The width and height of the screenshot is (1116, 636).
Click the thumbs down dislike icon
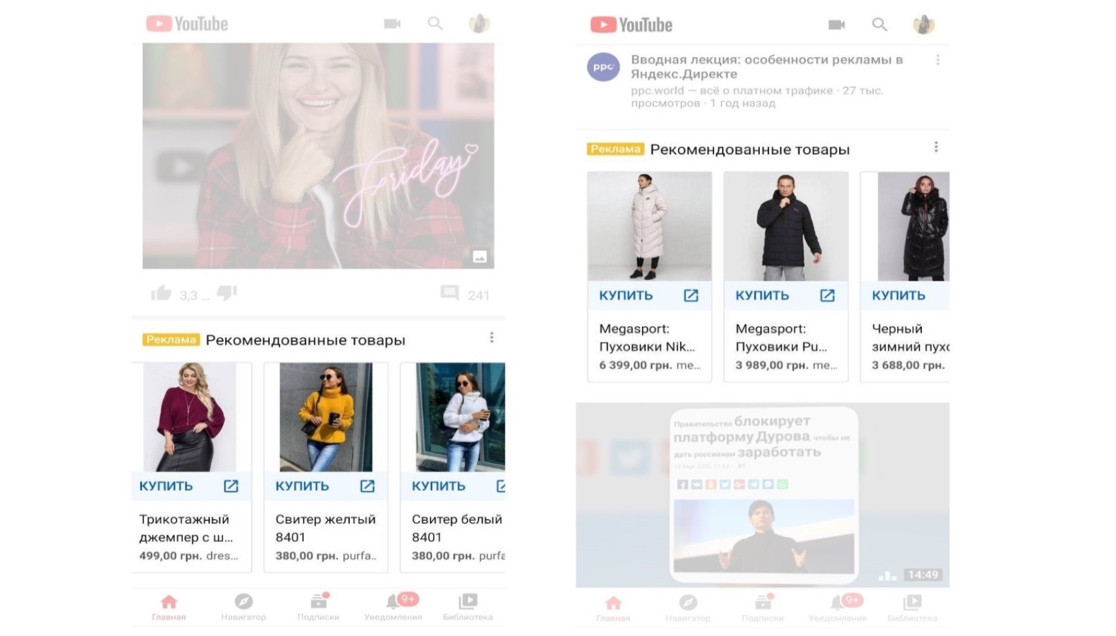coord(227,293)
